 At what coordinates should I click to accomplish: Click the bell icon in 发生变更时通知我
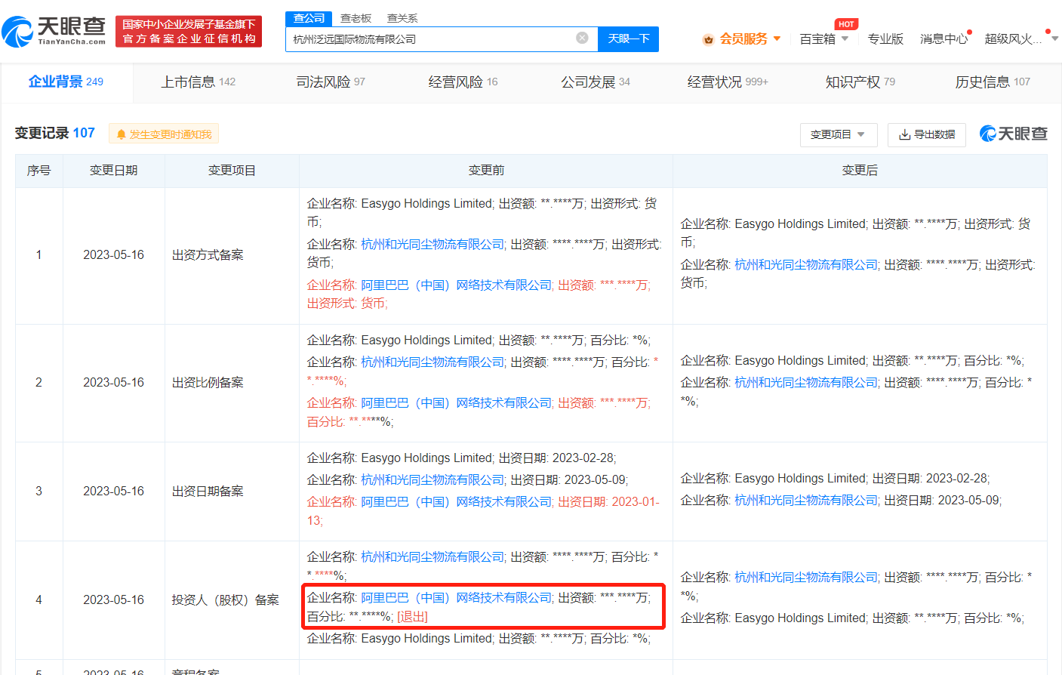point(121,134)
